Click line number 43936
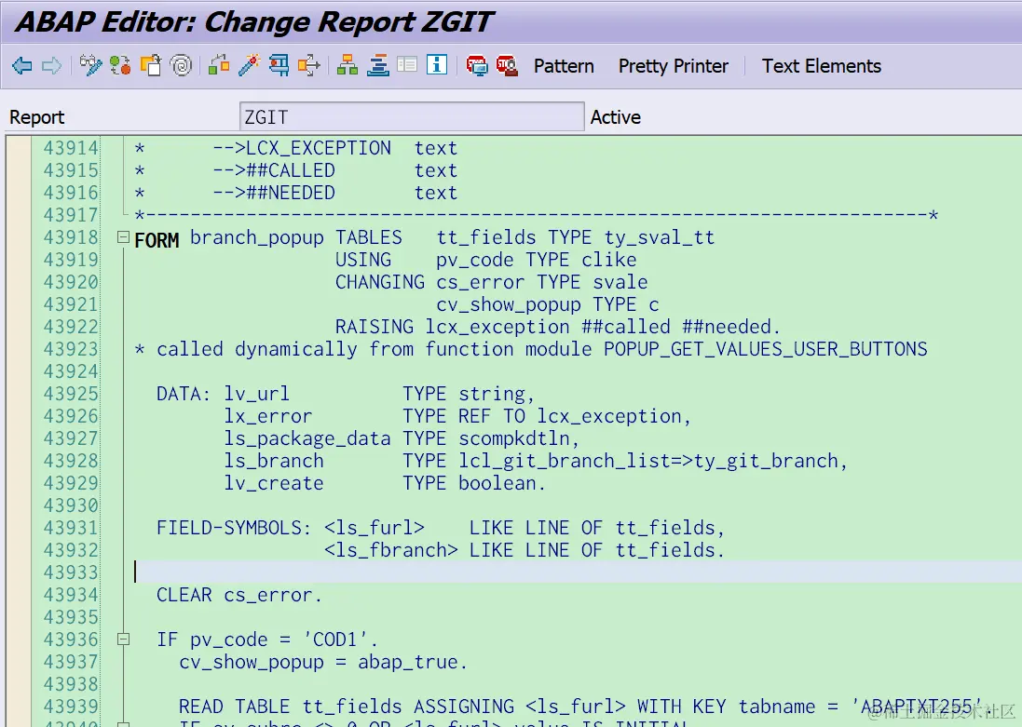Image resolution: width=1022 pixels, height=727 pixels. click(71, 639)
